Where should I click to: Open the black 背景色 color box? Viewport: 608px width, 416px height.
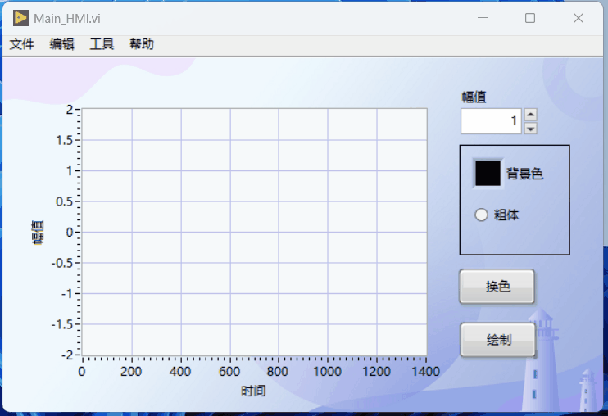point(488,174)
